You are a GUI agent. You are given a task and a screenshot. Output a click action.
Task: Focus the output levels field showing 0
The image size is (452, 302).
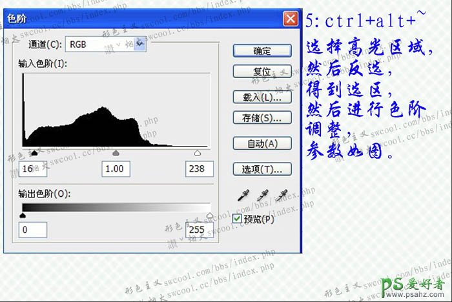tap(32, 230)
